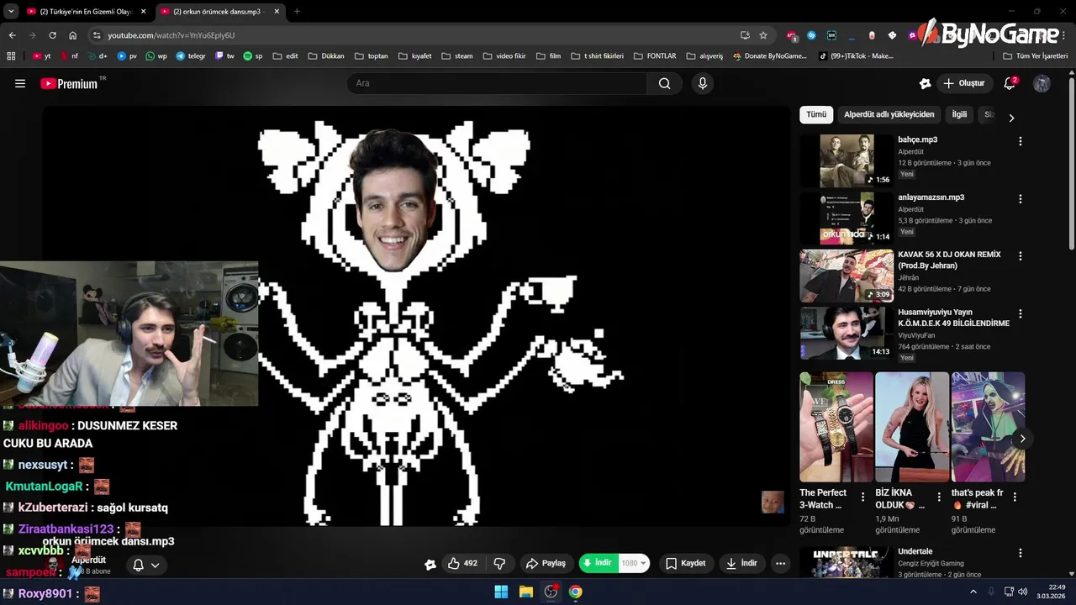Screen dimensions: 1076x605
Task: Click the address bar URL
Action: [x=171, y=35]
